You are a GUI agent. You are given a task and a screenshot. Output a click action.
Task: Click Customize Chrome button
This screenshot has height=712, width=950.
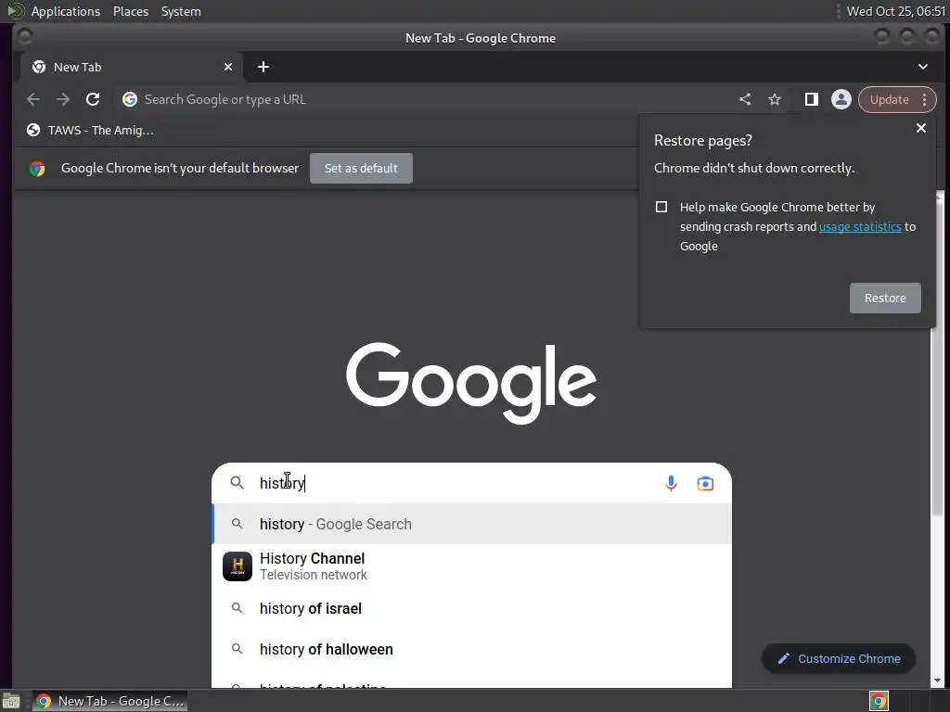839,659
